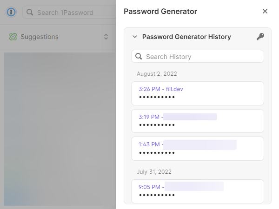This screenshot has width=279, height=209.
Task: Click the Search History magnifier icon
Action: click(x=139, y=57)
